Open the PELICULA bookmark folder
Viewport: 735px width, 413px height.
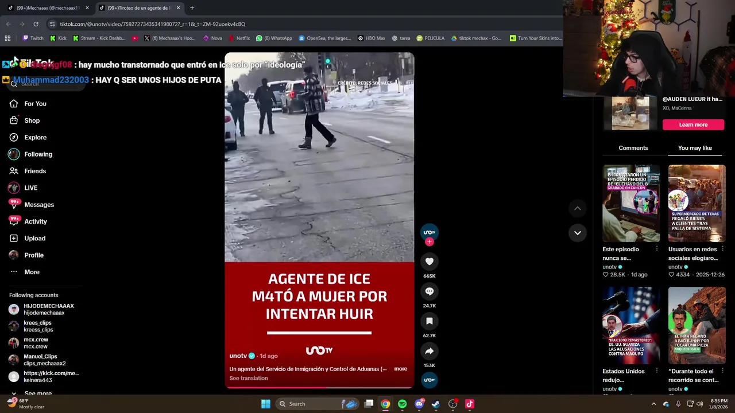point(430,38)
